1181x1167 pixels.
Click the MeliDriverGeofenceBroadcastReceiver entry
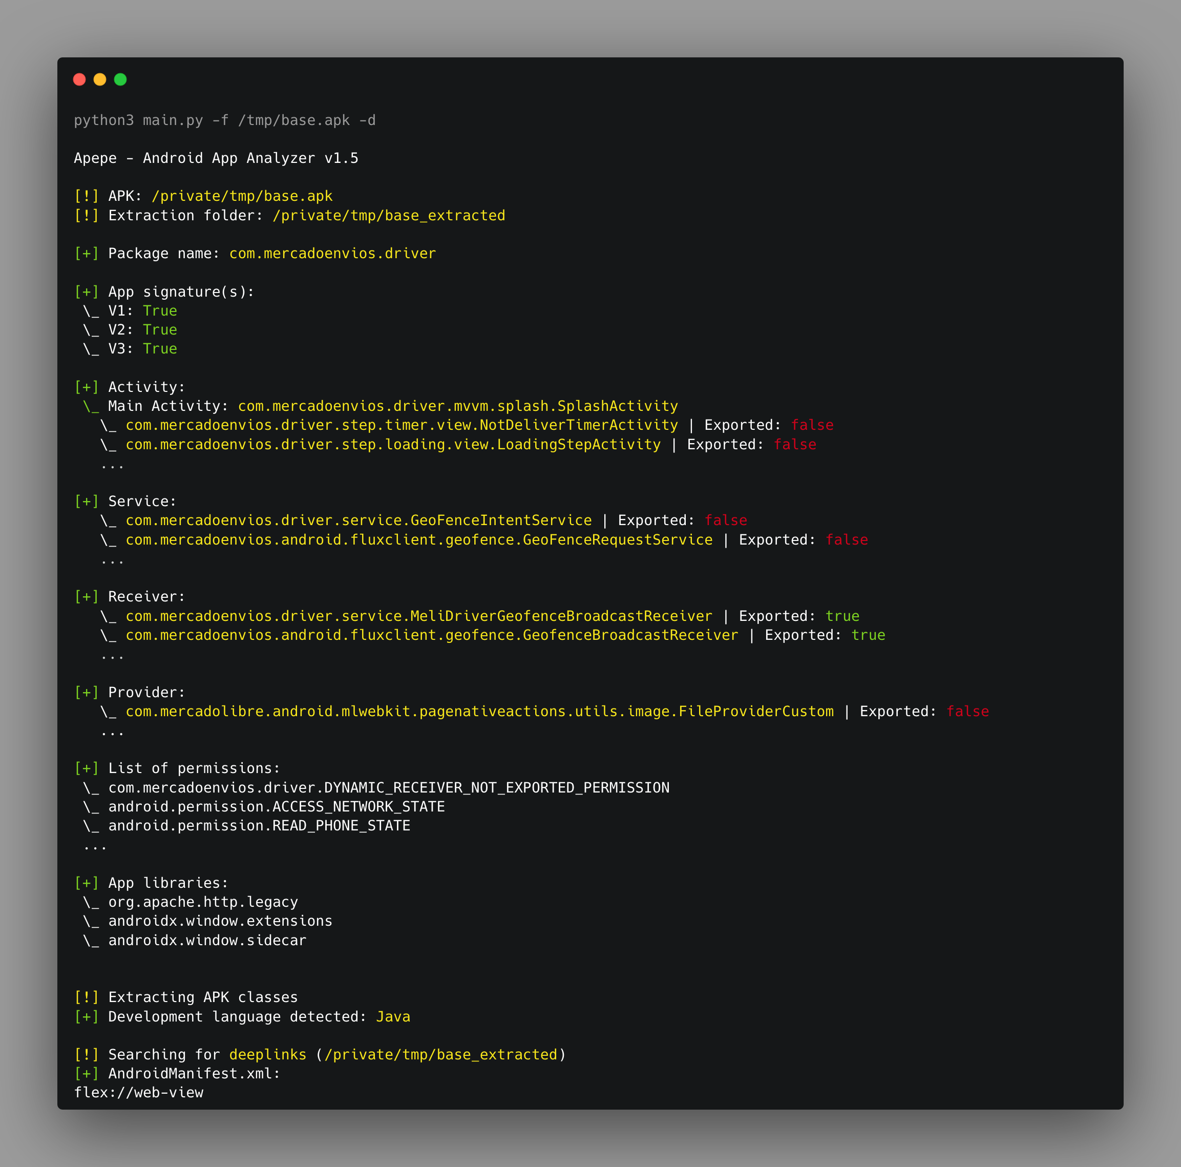pos(419,616)
